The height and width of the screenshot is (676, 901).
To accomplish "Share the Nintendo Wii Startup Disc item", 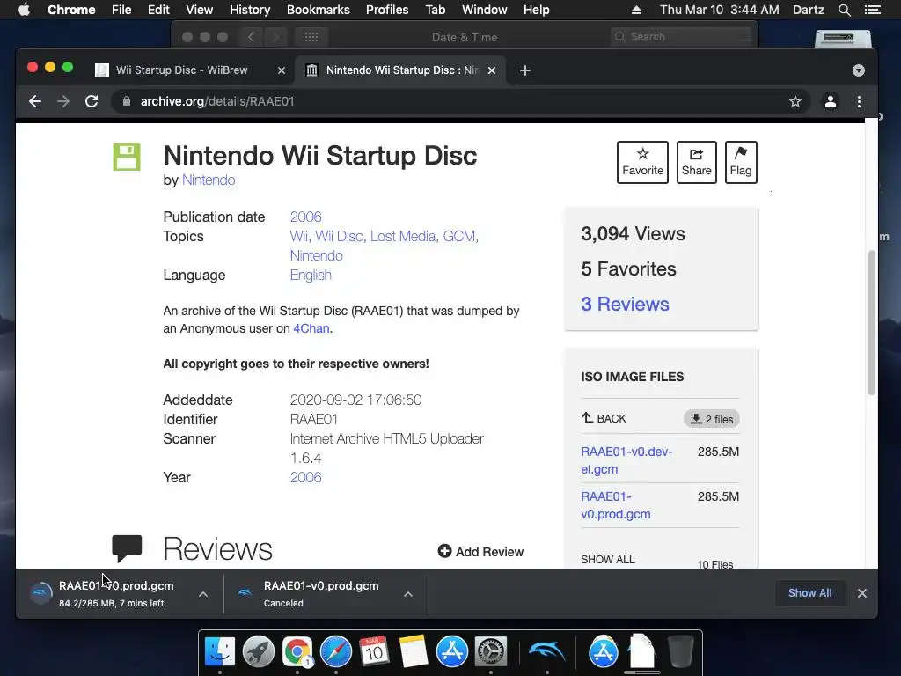I will [x=697, y=162].
